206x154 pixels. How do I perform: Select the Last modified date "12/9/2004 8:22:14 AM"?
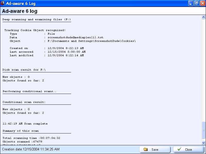click(x=66, y=55)
